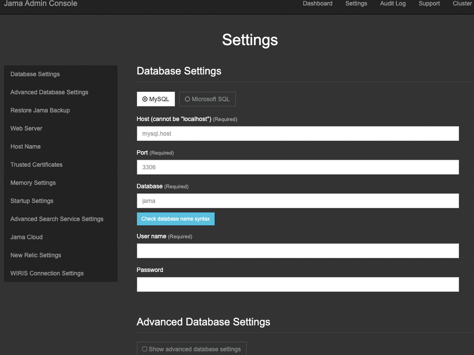Click the Database Settings section heading

pyautogui.click(x=179, y=71)
